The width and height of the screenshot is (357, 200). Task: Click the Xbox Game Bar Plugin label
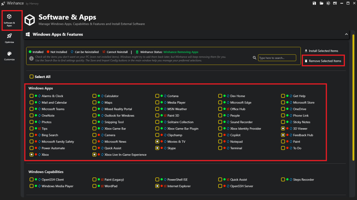pyautogui.click(x=183, y=128)
